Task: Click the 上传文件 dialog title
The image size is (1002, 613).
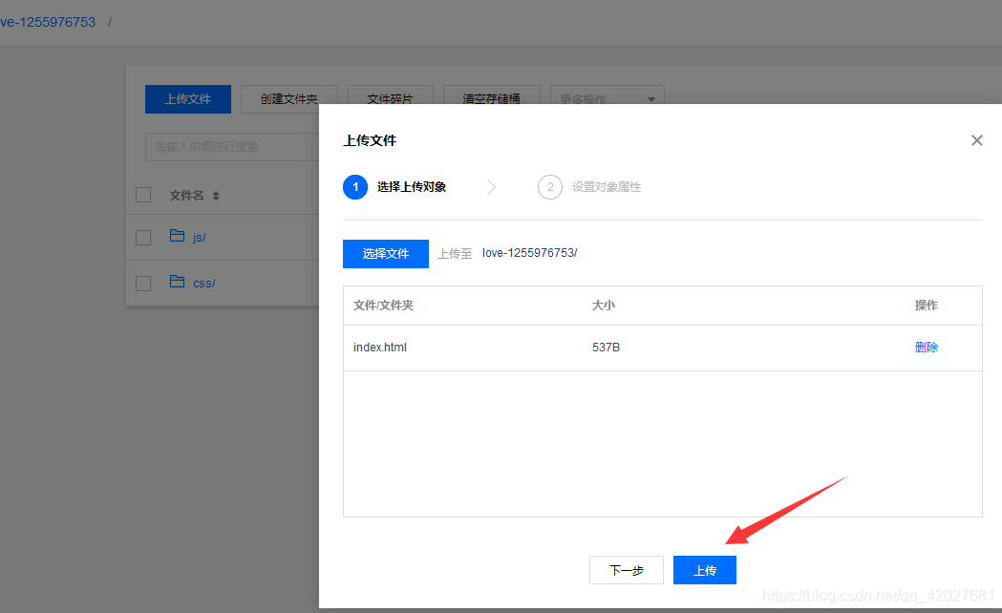Action: tap(370, 140)
